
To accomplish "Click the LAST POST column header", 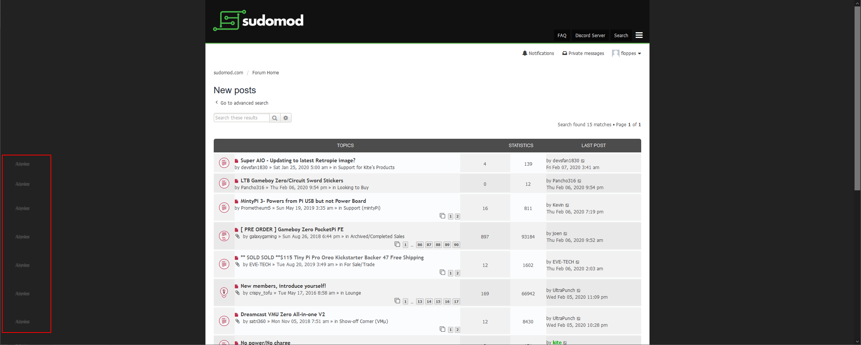I will point(593,146).
